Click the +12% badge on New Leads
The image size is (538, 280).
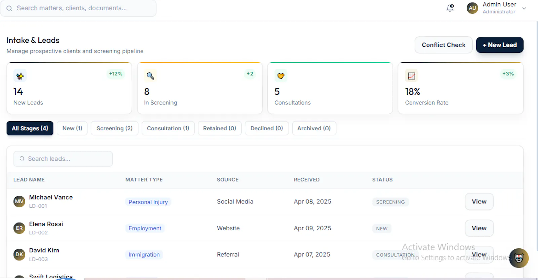tap(116, 74)
